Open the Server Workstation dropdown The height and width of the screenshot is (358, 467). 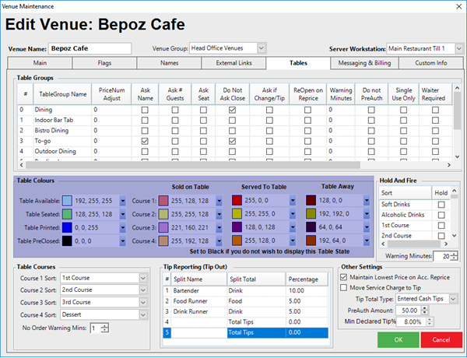(459, 48)
